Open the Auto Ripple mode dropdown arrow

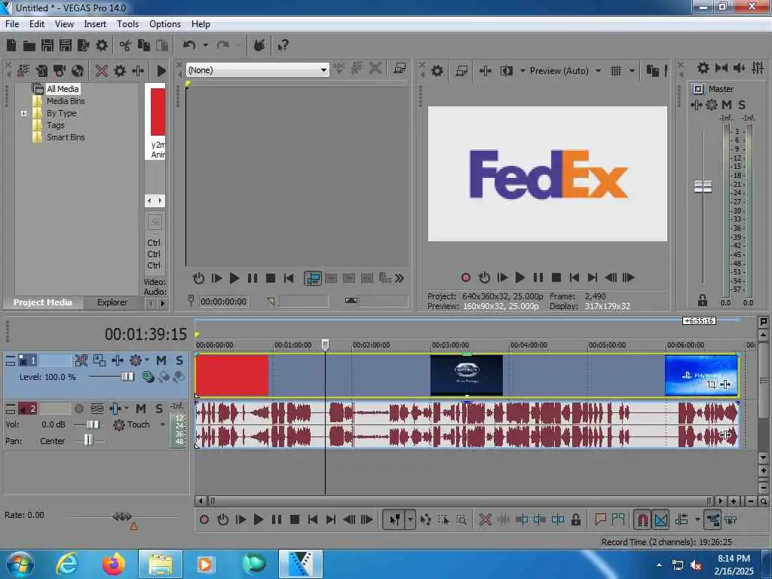tap(697, 519)
